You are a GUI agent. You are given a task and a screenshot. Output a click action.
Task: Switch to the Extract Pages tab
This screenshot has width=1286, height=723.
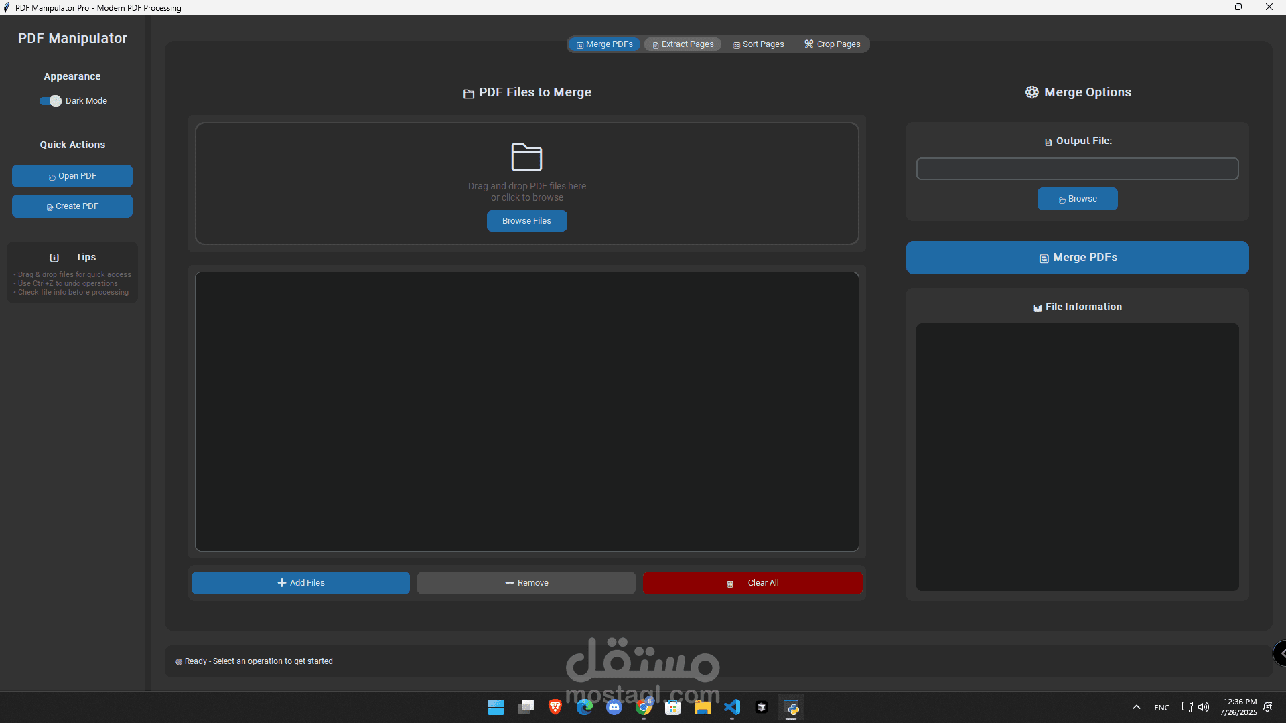[x=683, y=44]
